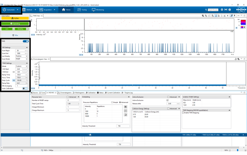247x155 pixels.
Task: Click the HyStar automation button
Action: click(x=15, y=18)
